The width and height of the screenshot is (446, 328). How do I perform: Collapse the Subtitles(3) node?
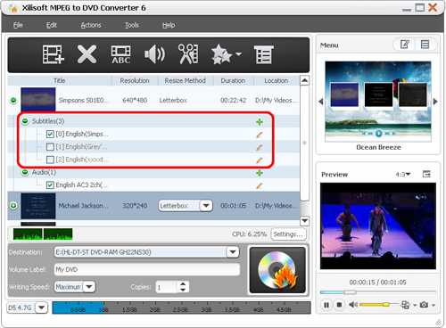(25, 121)
